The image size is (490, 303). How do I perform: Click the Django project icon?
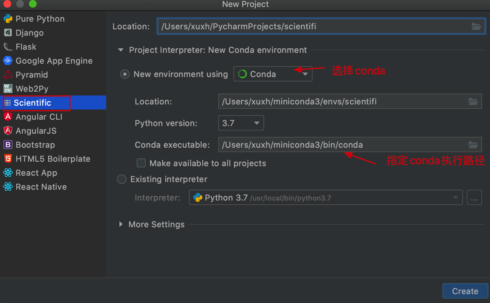click(8, 32)
